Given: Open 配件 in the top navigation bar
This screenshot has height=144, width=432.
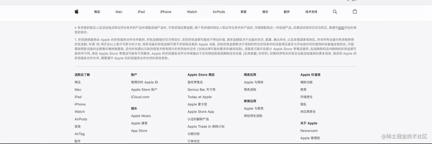Looking at the screenshot, I should click(287, 12).
